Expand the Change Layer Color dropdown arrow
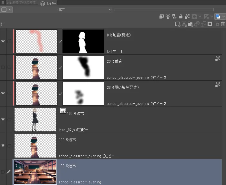226x185 pixels. click(x=223, y=16)
